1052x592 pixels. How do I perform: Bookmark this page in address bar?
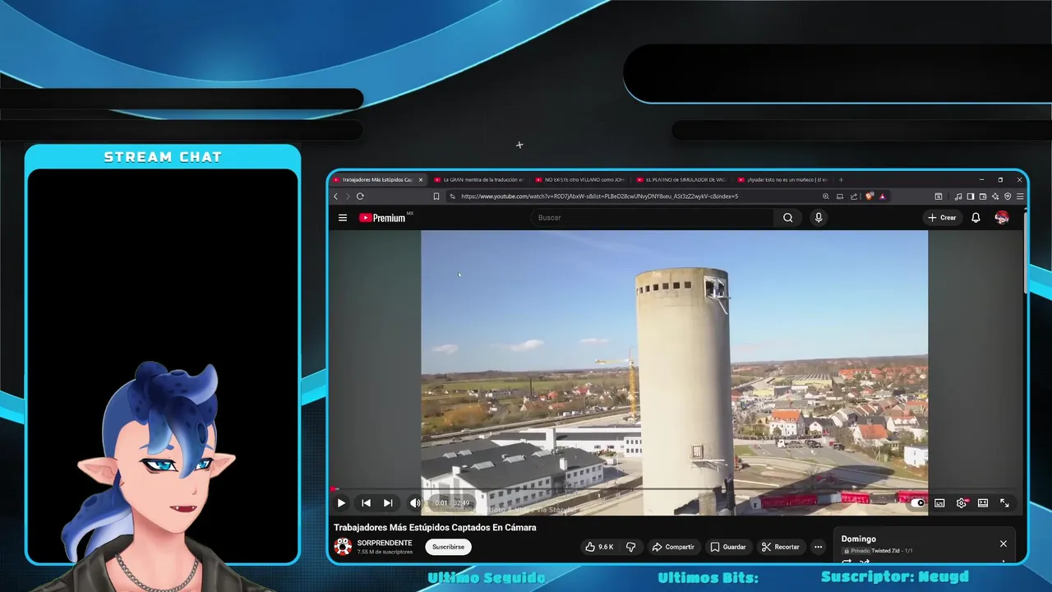pyautogui.click(x=436, y=197)
